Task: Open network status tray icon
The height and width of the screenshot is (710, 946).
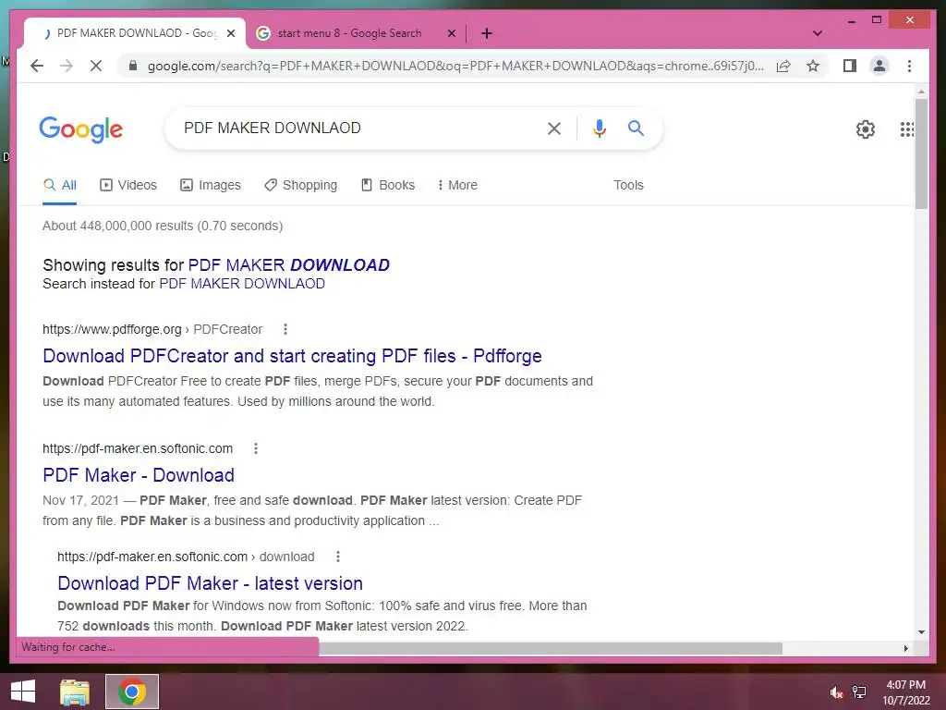Action: click(859, 692)
